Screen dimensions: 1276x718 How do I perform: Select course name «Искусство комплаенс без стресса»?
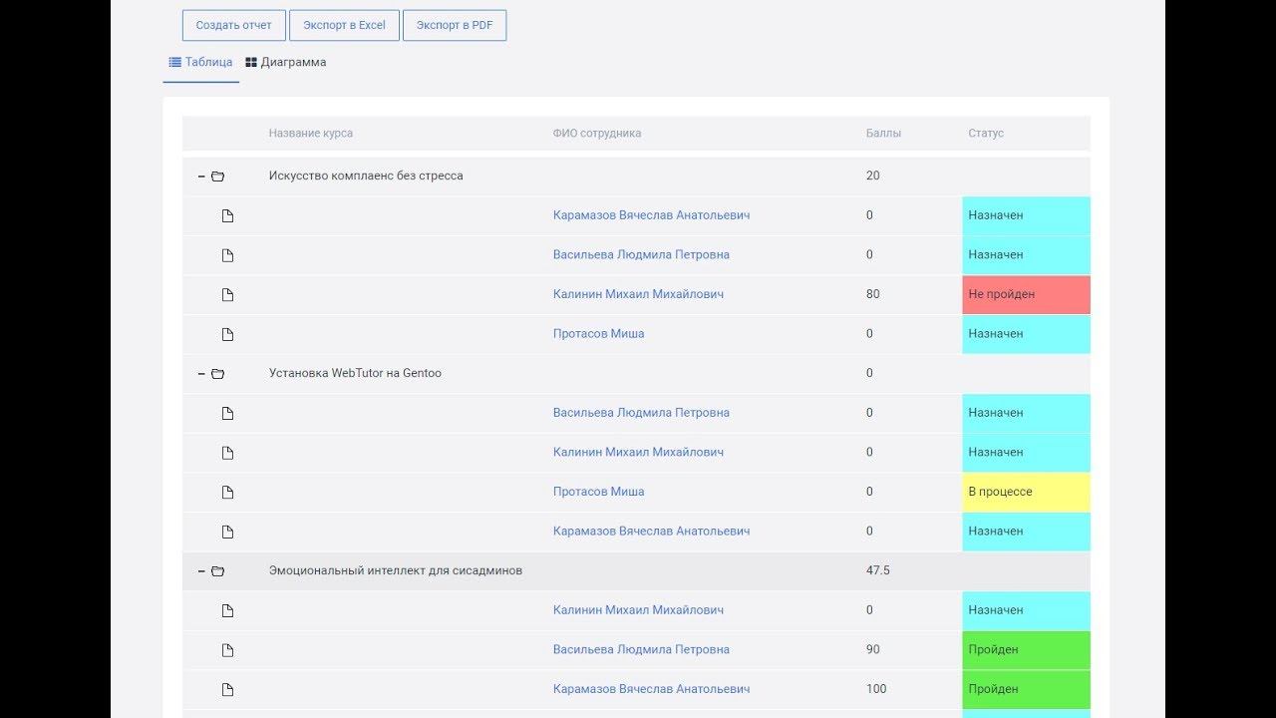(x=366, y=176)
